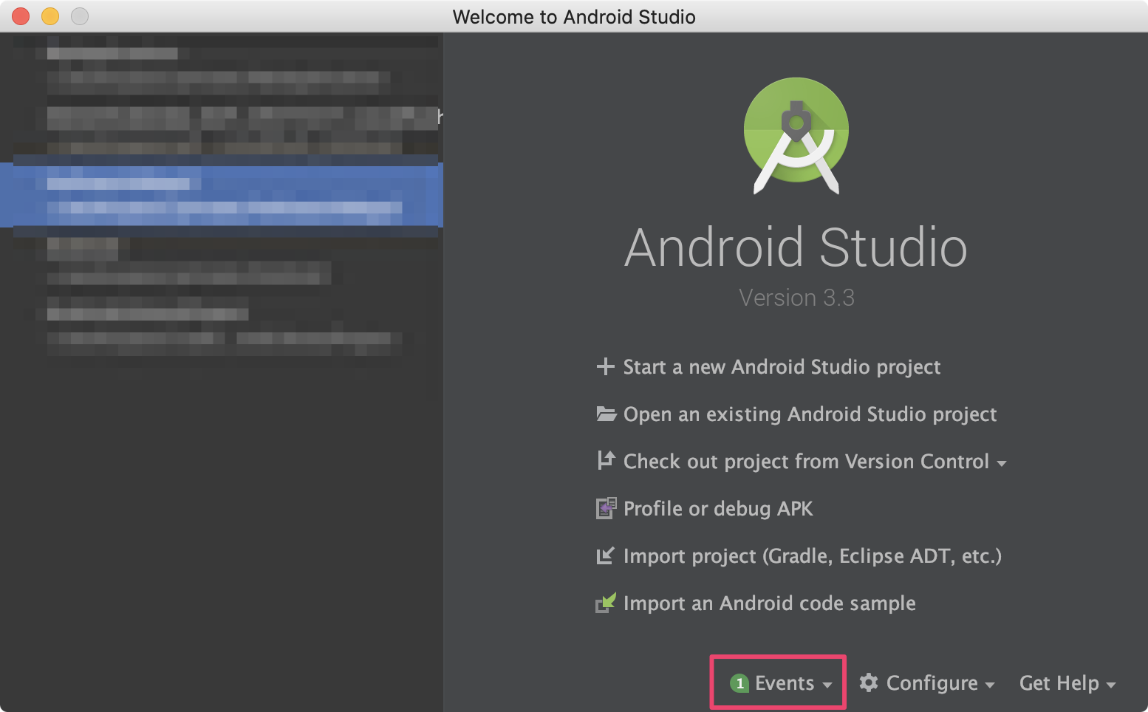Image resolution: width=1148 pixels, height=712 pixels.
Task: Choose Import project (Gradle, Eclipse ADT, etc.)
Action: tap(813, 556)
